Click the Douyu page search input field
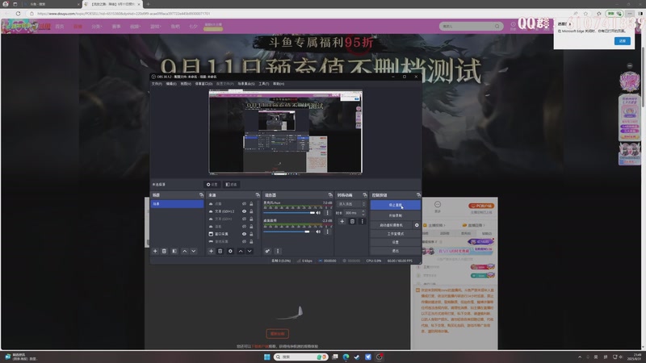646x363 pixels. coord(467,27)
